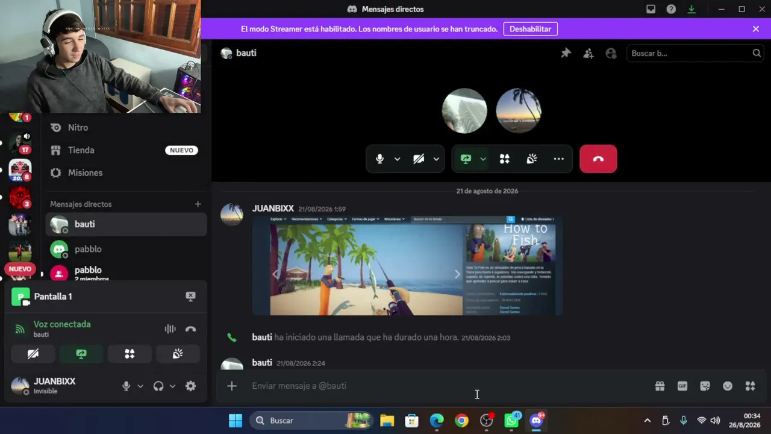Open output device dropdown beside the headphones
The image size is (771, 434).
172,386
